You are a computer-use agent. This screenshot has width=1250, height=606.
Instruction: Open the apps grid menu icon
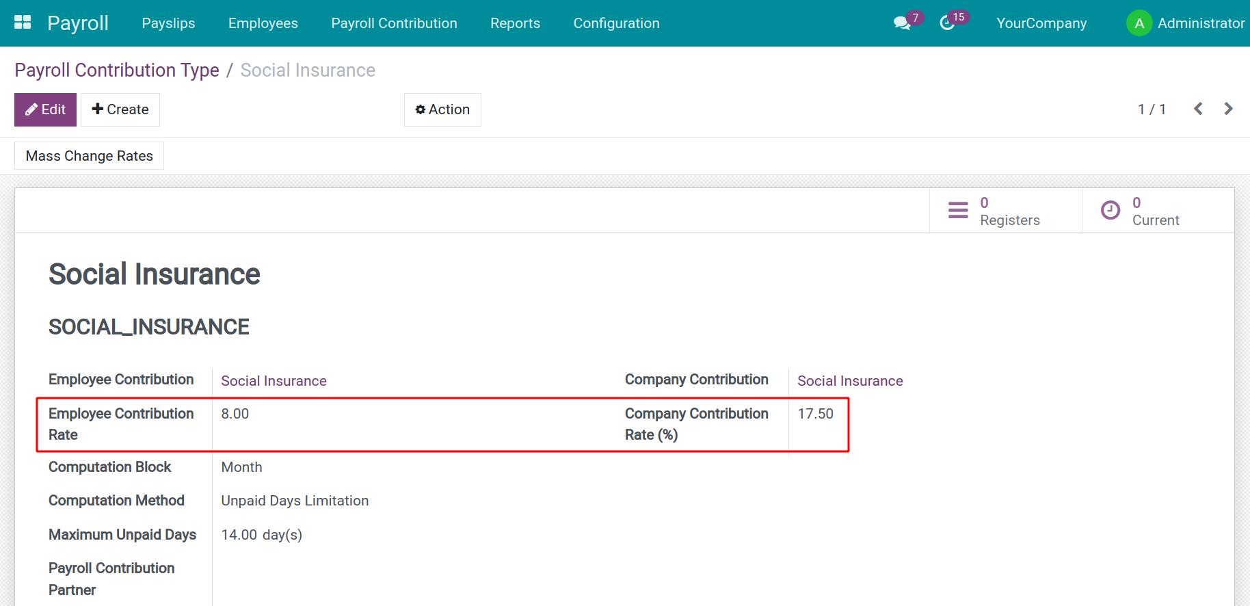[x=23, y=23]
